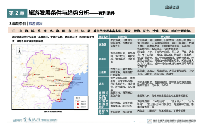The width and height of the screenshot is (202, 128).
Task: Click the JTC company logo icon in the footer
Action: click(x=150, y=121)
